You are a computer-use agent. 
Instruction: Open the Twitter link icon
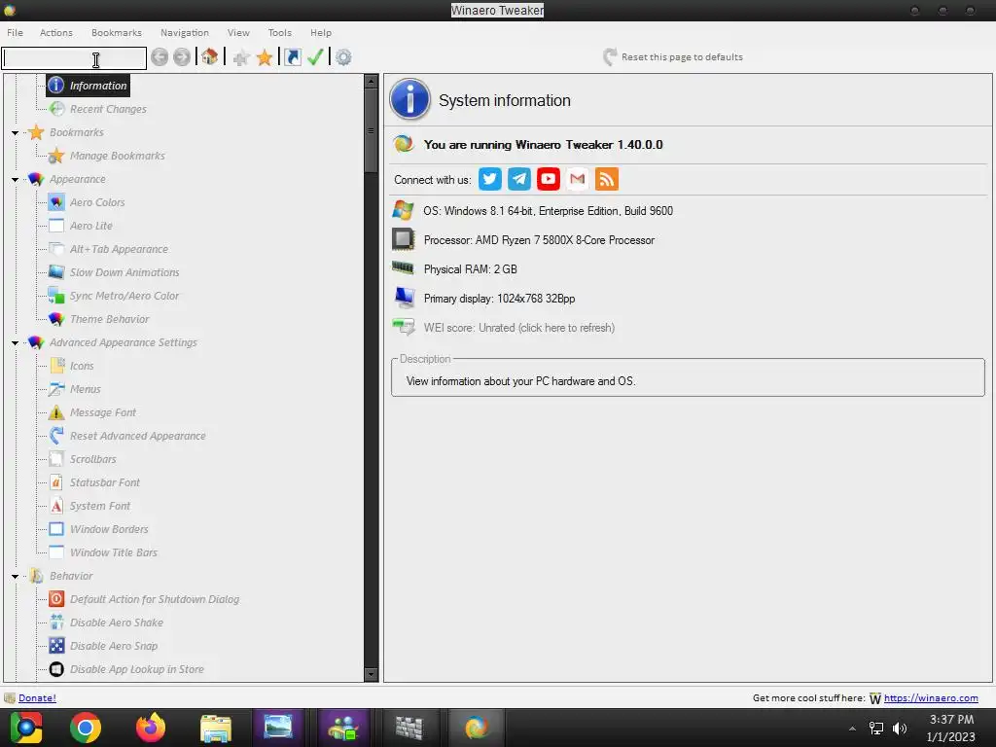click(490, 179)
